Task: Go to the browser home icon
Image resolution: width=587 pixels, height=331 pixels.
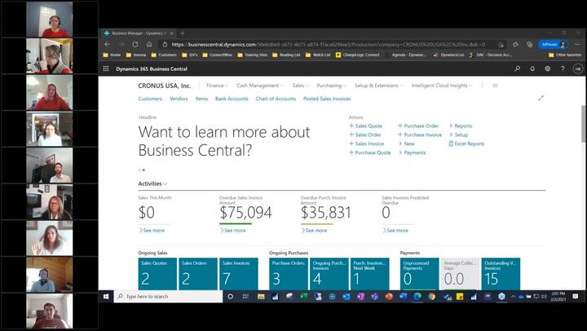Action: tap(149, 44)
